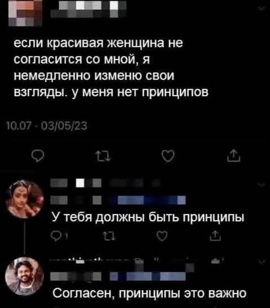Click the main tweet text about 'красивая женщина'
Viewport: 270px width, 308px height.
coord(111,68)
